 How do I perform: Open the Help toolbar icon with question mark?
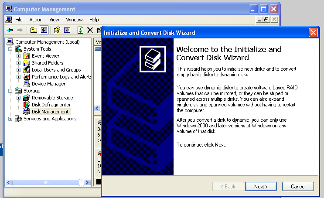pos(57,31)
